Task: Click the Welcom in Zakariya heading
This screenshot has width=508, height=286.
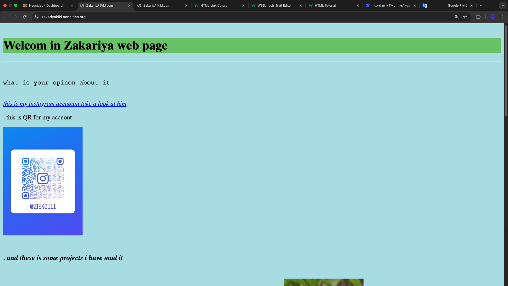Action: pyautogui.click(x=85, y=46)
